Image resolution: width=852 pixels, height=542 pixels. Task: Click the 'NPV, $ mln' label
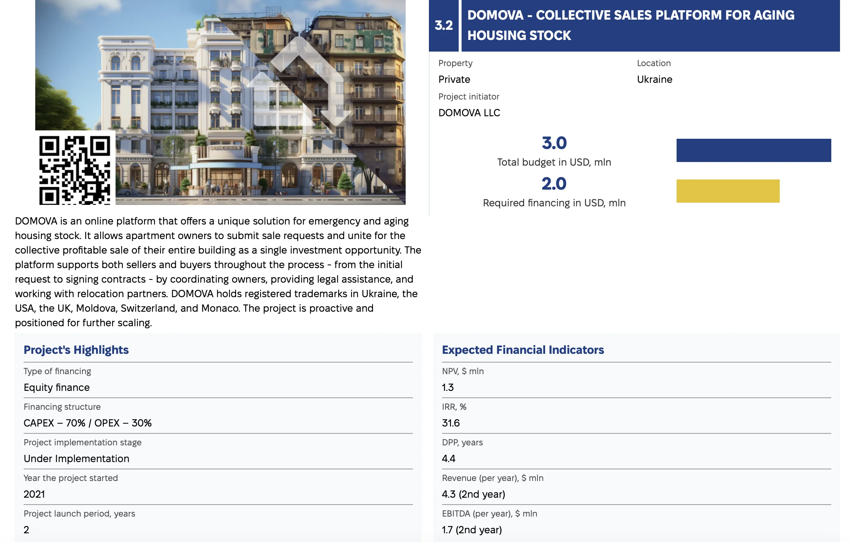tap(463, 371)
